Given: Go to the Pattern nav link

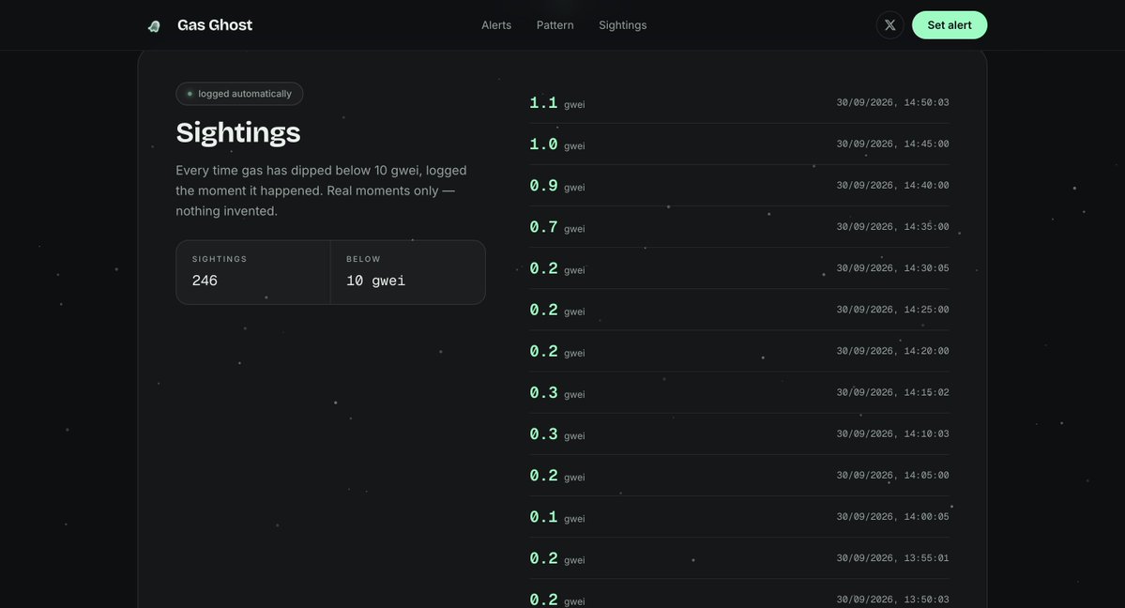Looking at the screenshot, I should point(555,25).
